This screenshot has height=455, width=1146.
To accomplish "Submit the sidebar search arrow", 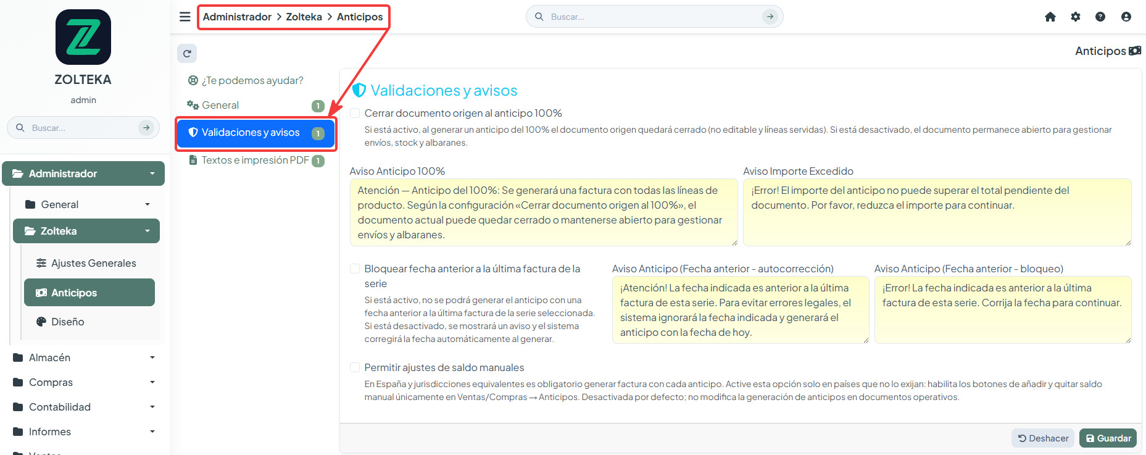I will 146,128.
